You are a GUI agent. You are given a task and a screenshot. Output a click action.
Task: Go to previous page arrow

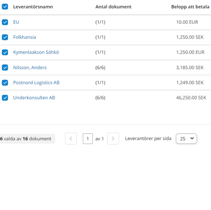[x=71, y=138]
